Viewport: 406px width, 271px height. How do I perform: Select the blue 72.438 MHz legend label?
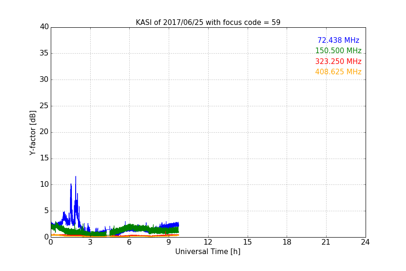338,40
